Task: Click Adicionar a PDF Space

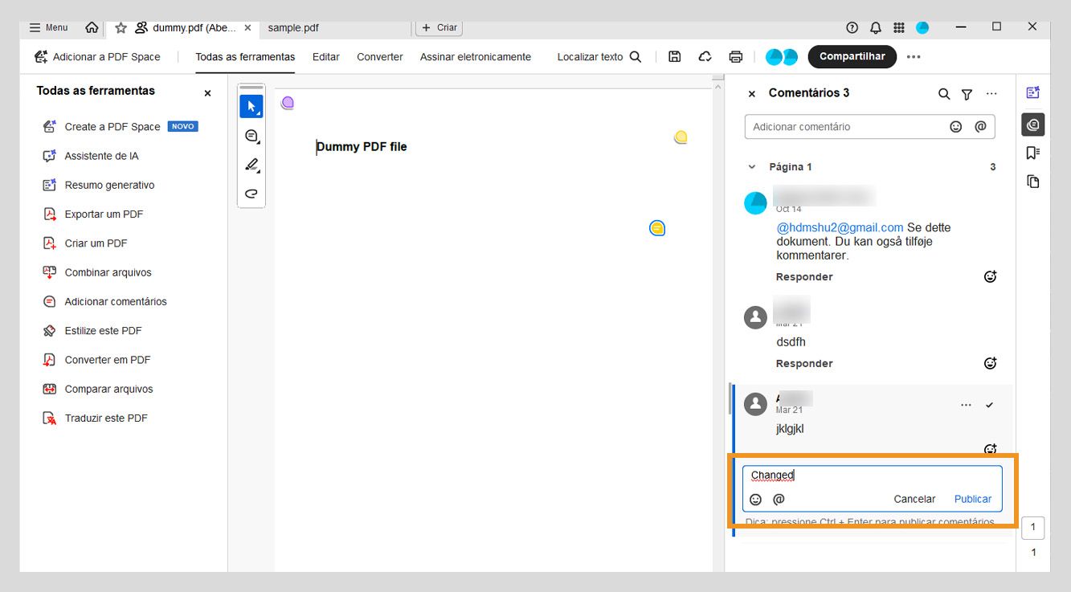Action: [x=97, y=57]
